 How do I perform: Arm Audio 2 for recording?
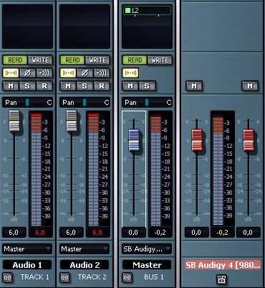[x=102, y=86]
